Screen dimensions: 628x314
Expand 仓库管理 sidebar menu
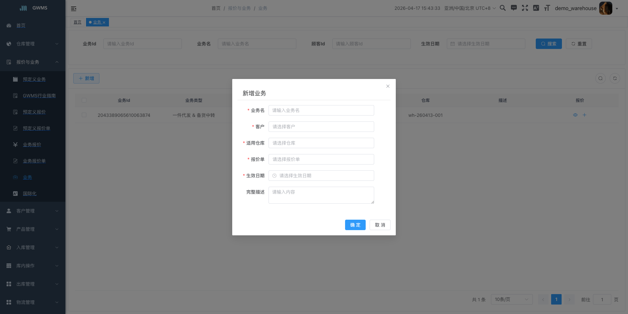click(x=33, y=44)
